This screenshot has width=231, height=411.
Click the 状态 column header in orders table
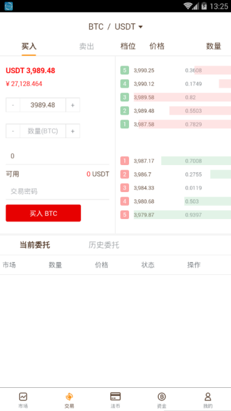click(148, 265)
